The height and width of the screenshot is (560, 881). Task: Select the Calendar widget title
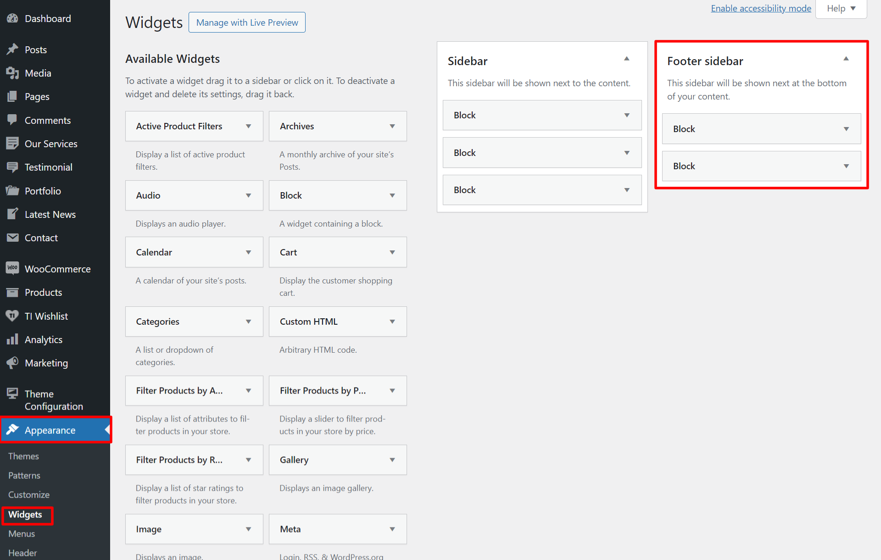click(154, 252)
